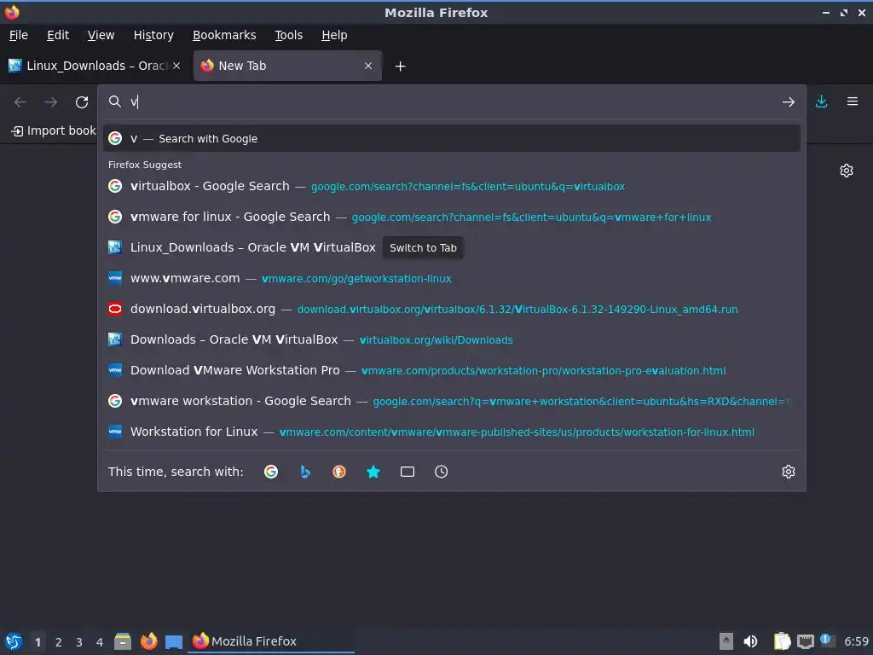Select 'Workstation for Linux' suggestion
Screen dimensions: 873x655
(x=452, y=431)
